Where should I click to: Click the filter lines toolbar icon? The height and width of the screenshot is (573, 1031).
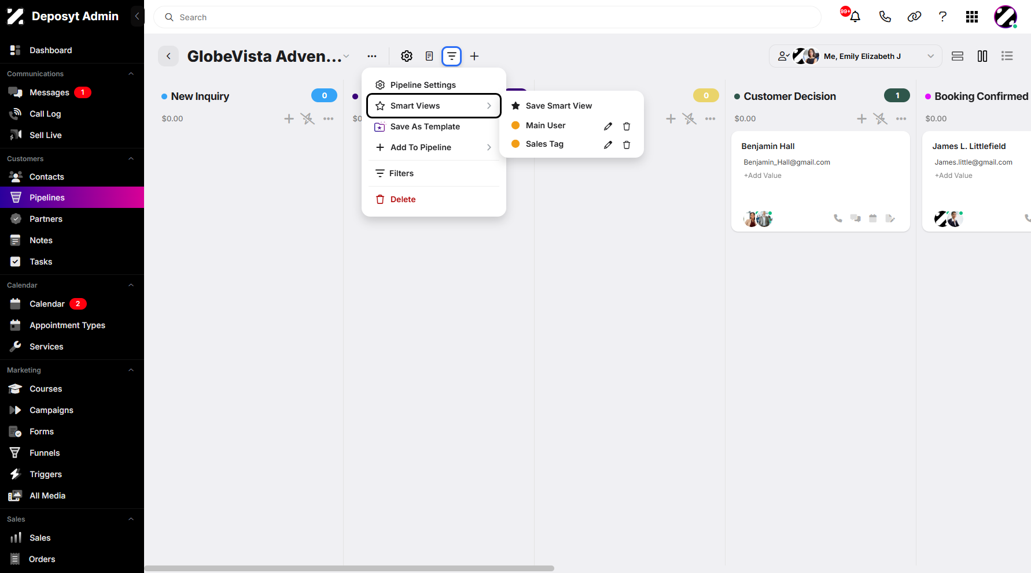pos(451,56)
